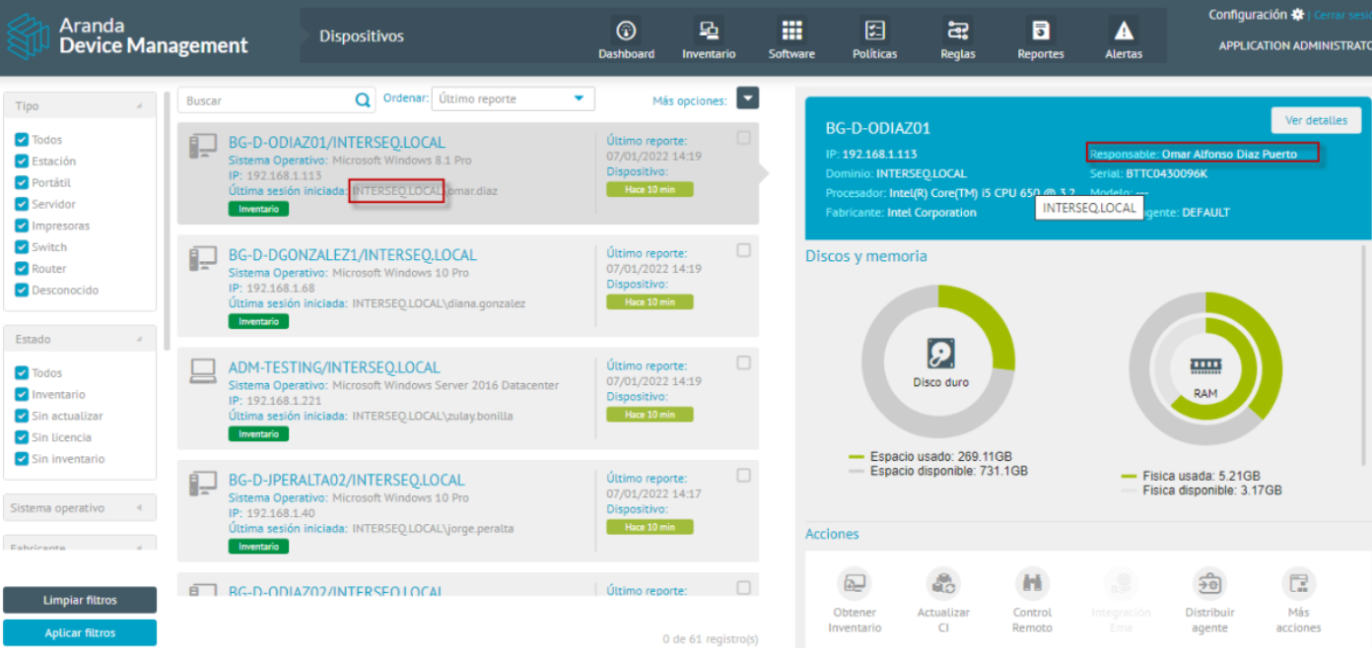Click the RAM memory chip icon
1372x653 pixels.
[x=1205, y=367]
